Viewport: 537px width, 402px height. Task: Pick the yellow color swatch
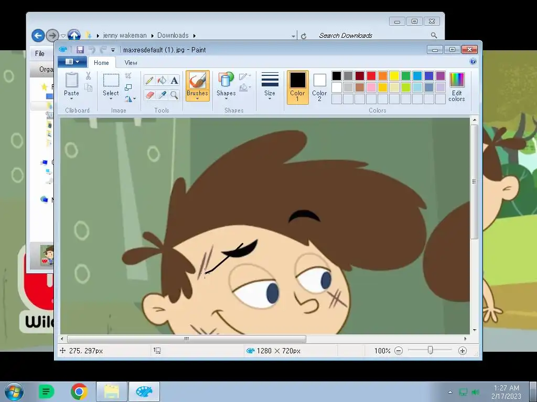pos(394,75)
